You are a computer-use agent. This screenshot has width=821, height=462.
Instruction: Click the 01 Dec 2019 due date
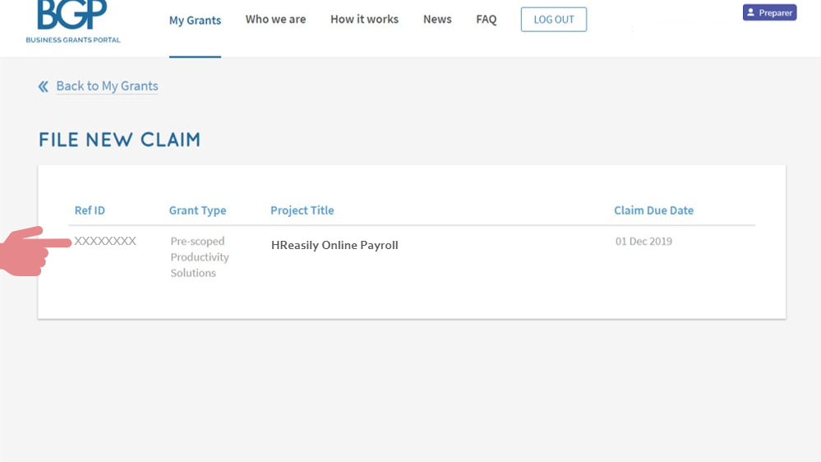click(x=643, y=241)
